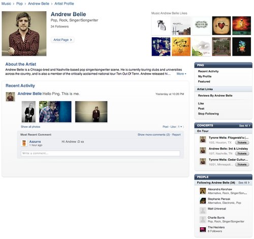Open Recent Activity in Ping sidebar
The width and height of the screenshot is (254, 239).
208,71
